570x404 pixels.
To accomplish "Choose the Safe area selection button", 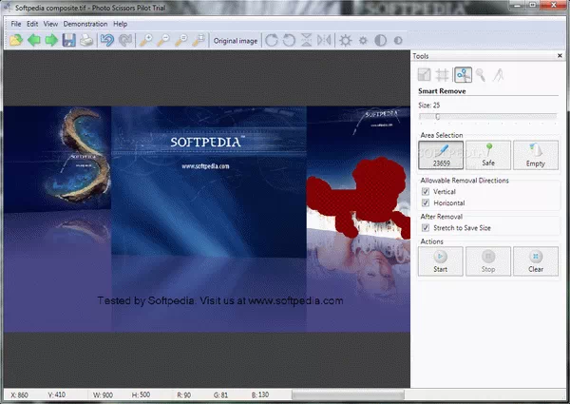I will tap(487, 154).
